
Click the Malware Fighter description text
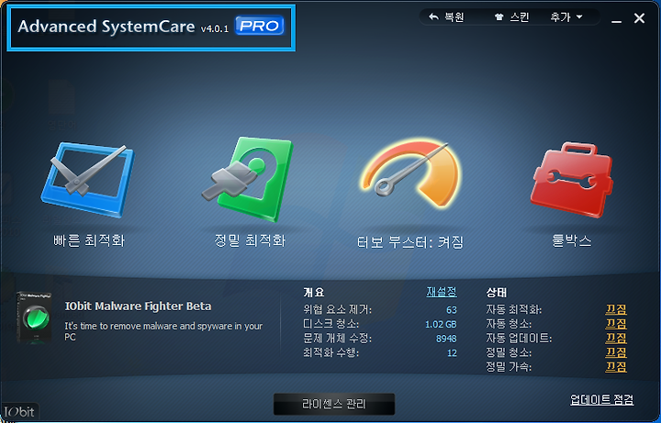tap(163, 331)
